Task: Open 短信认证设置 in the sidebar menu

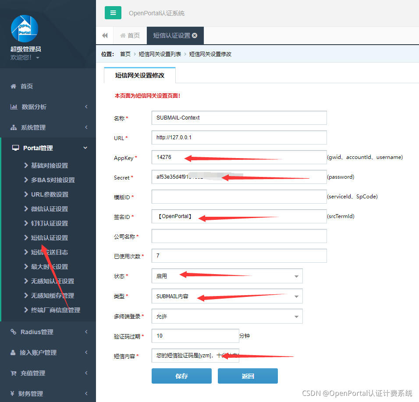Action: 50,238
